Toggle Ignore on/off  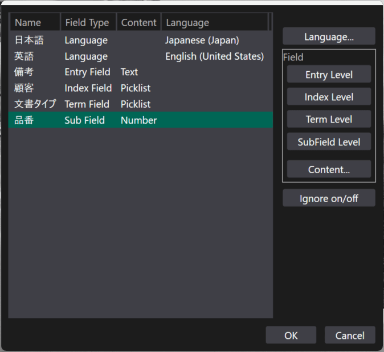coord(329,198)
